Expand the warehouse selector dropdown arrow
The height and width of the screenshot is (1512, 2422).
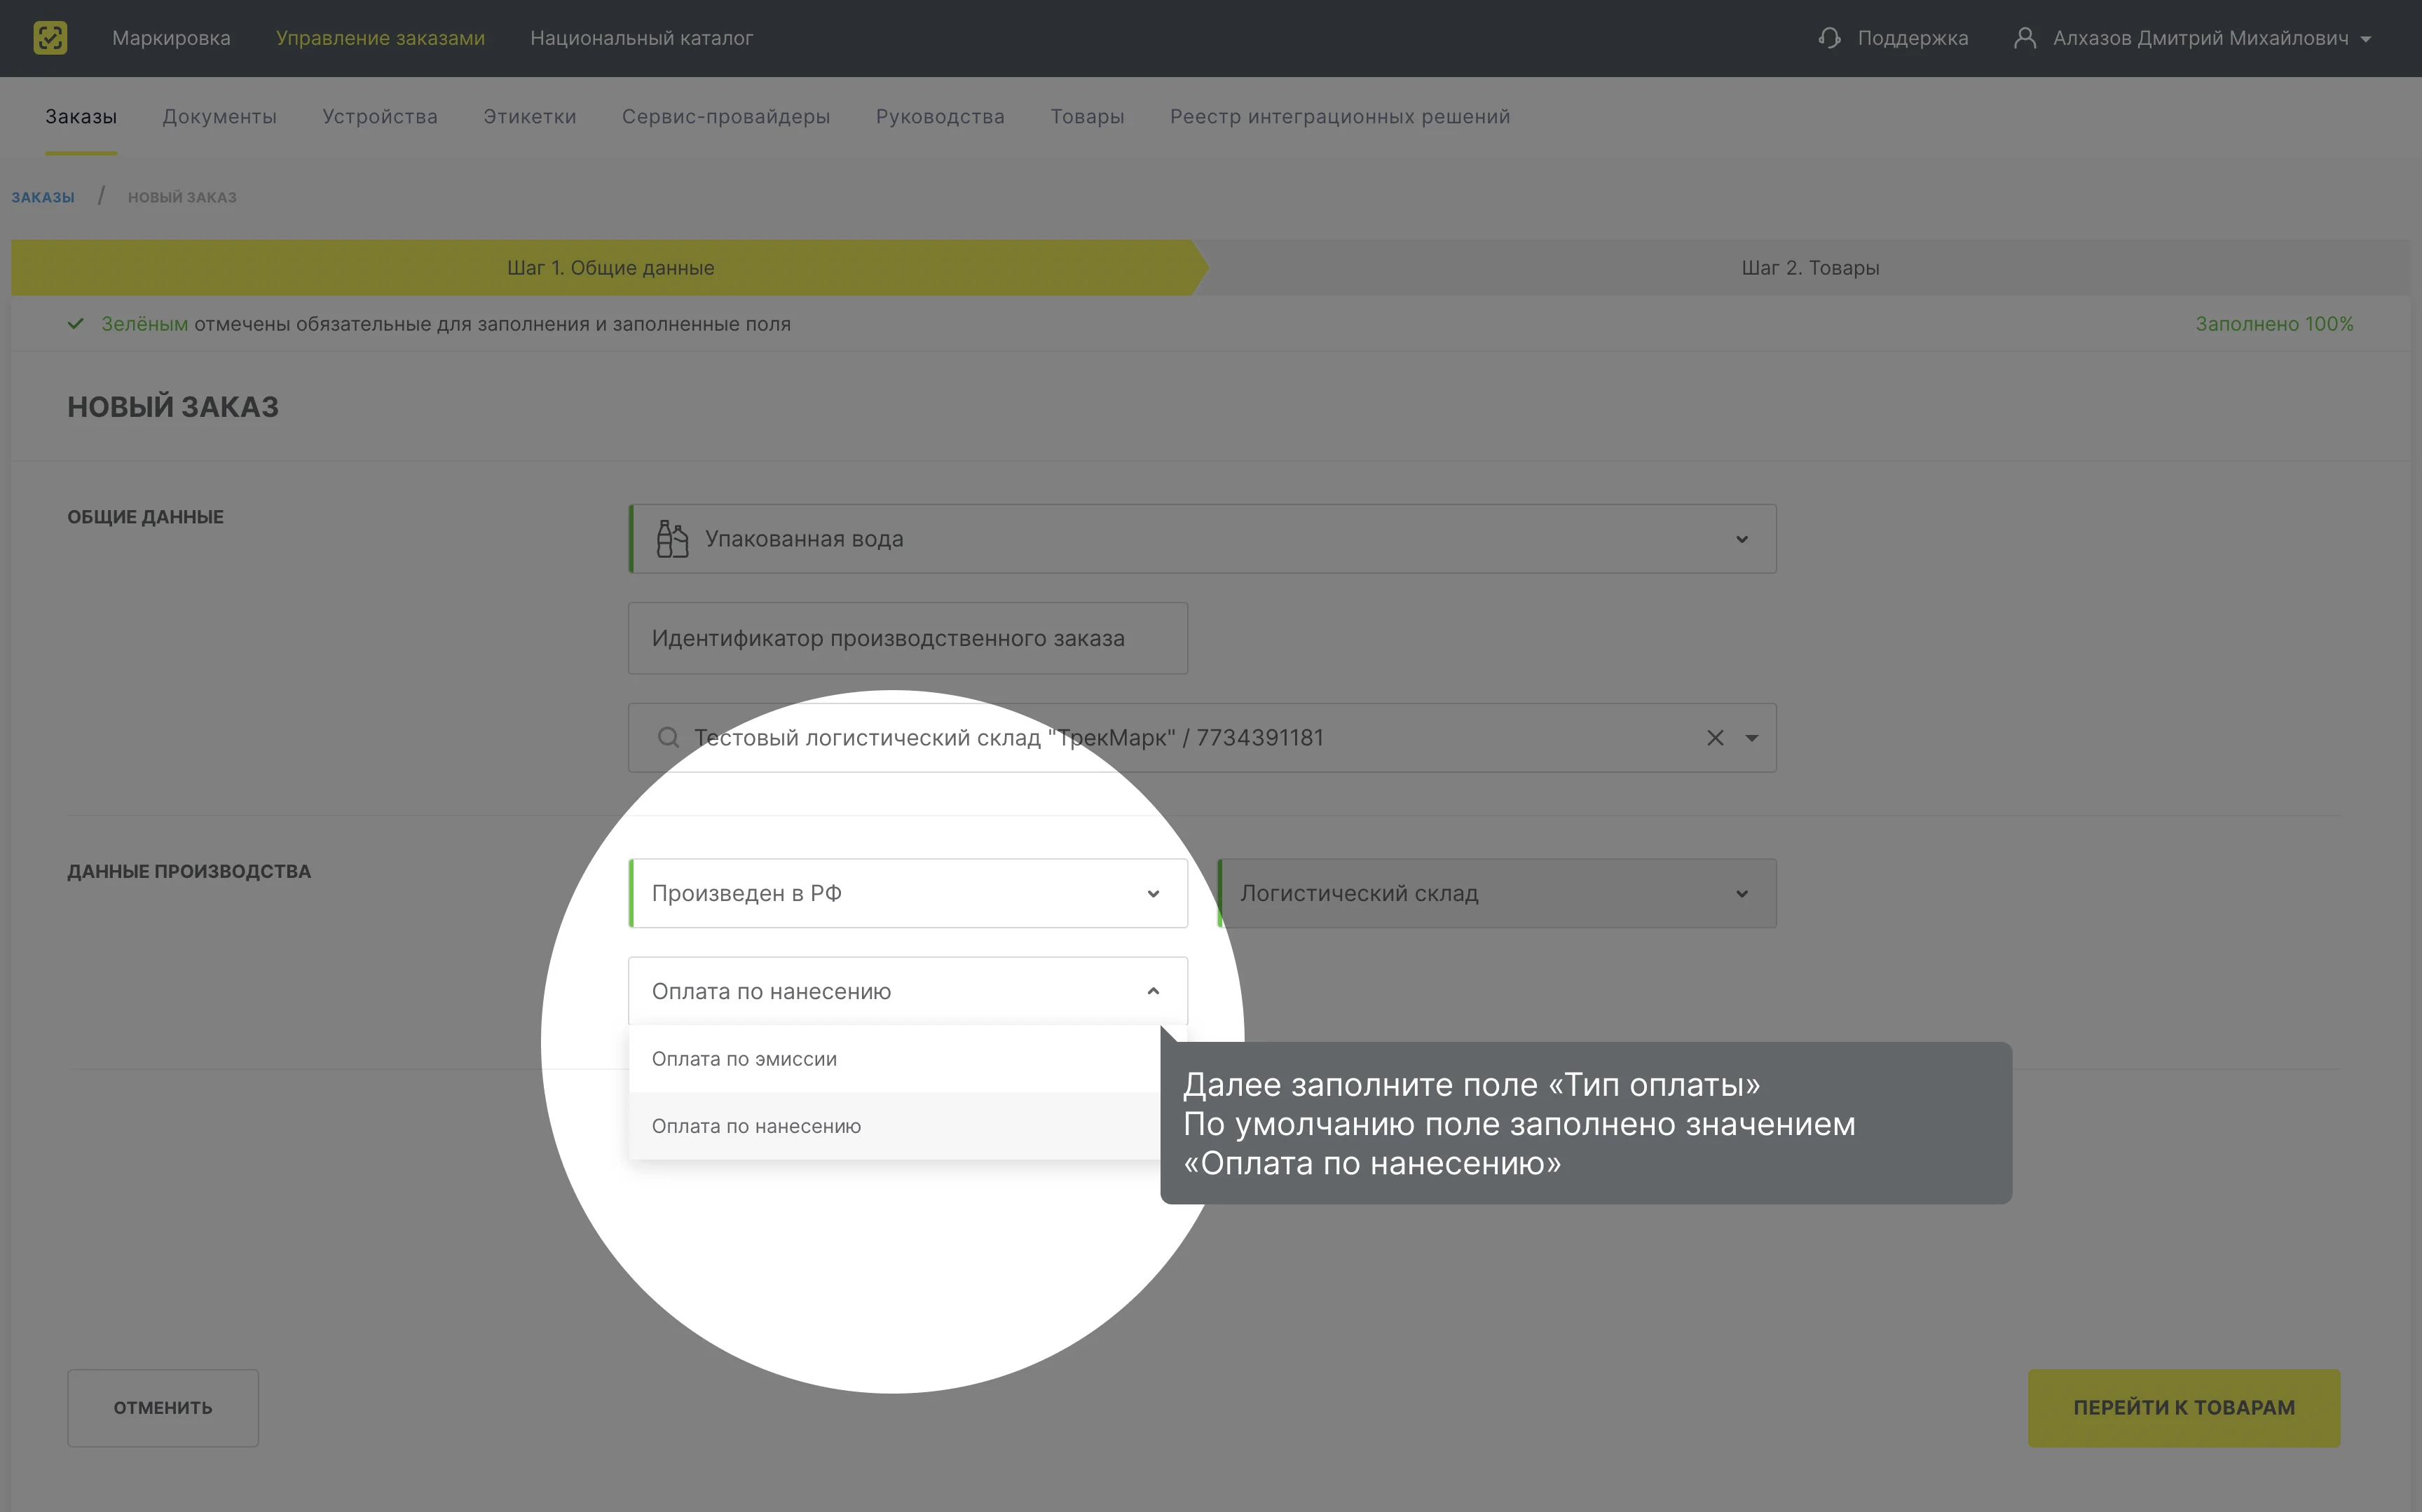[x=1752, y=738]
